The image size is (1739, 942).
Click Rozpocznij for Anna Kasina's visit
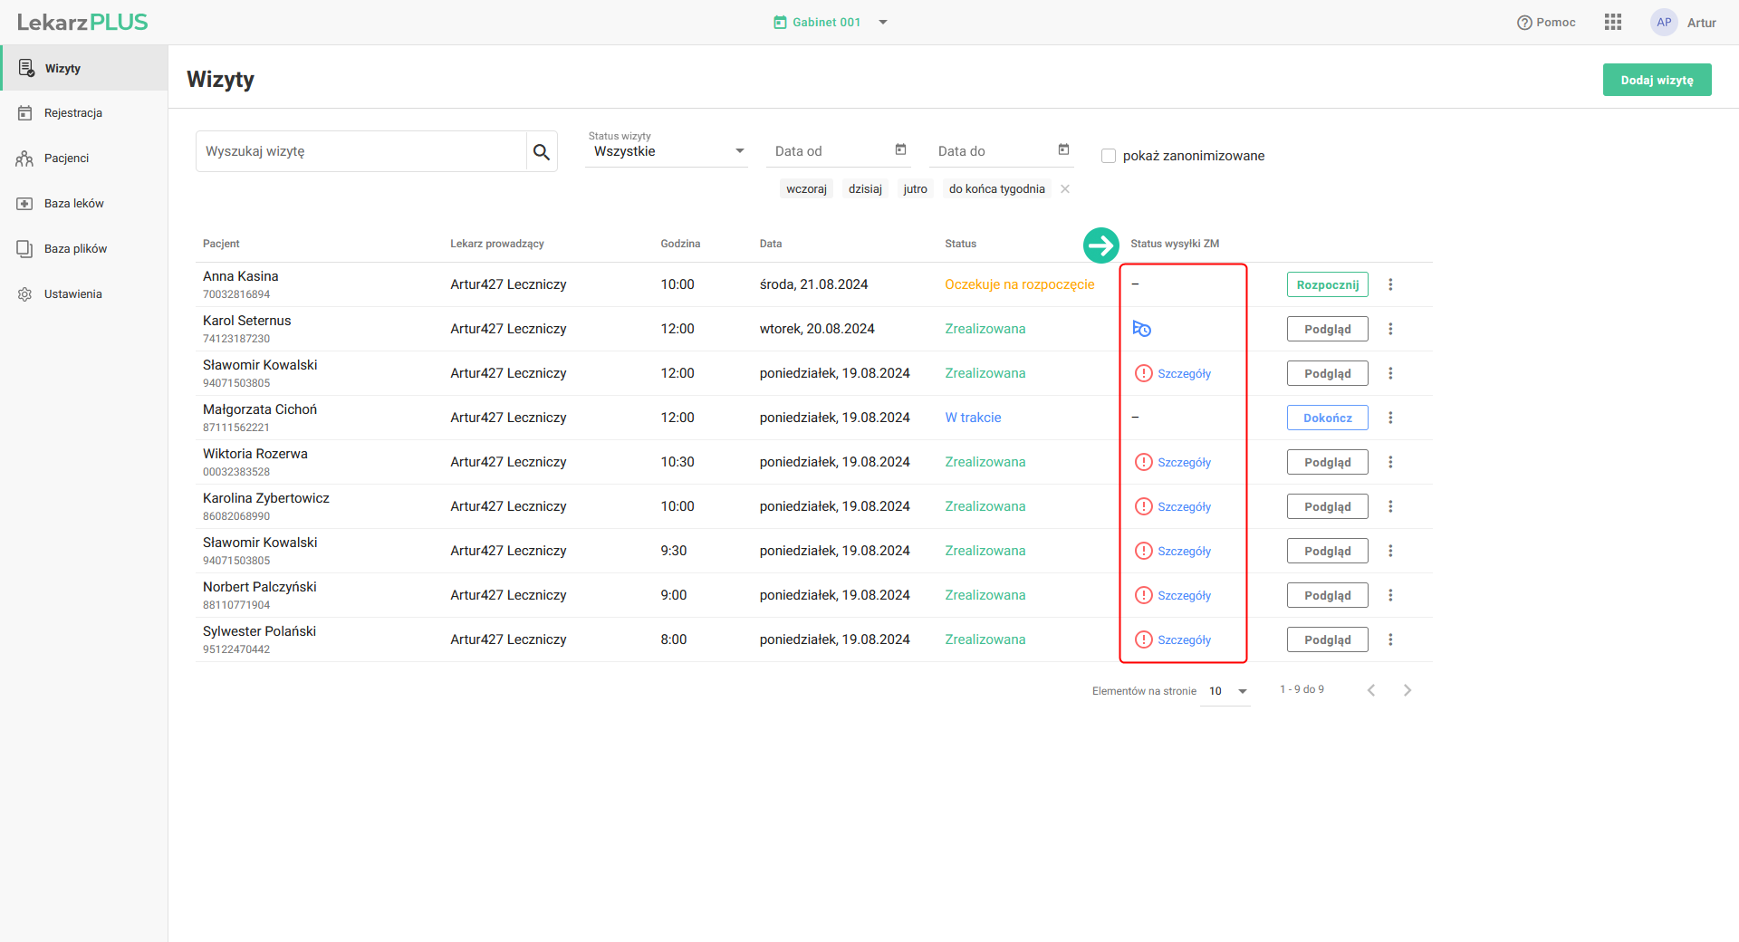pos(1327,284)
